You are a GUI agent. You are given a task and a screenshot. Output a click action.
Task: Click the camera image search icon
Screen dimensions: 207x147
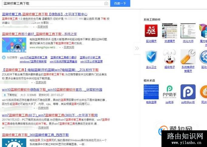point(106,3)
